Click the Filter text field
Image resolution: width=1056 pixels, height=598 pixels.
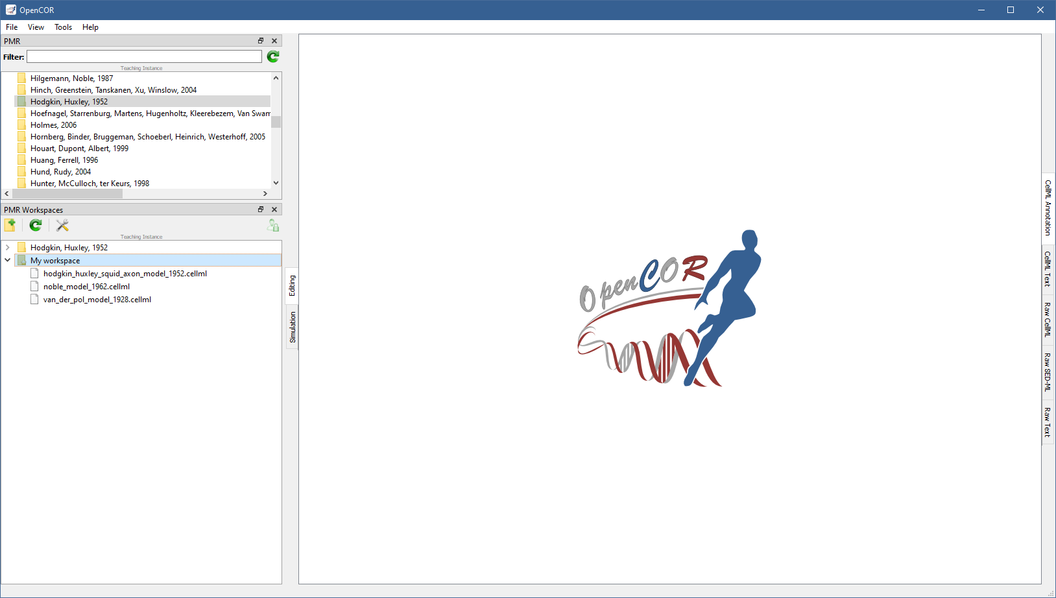(144, 57)
